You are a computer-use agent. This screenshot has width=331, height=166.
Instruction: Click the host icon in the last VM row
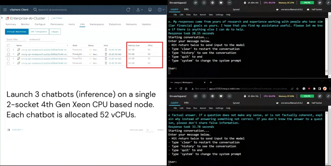point(106,63)
